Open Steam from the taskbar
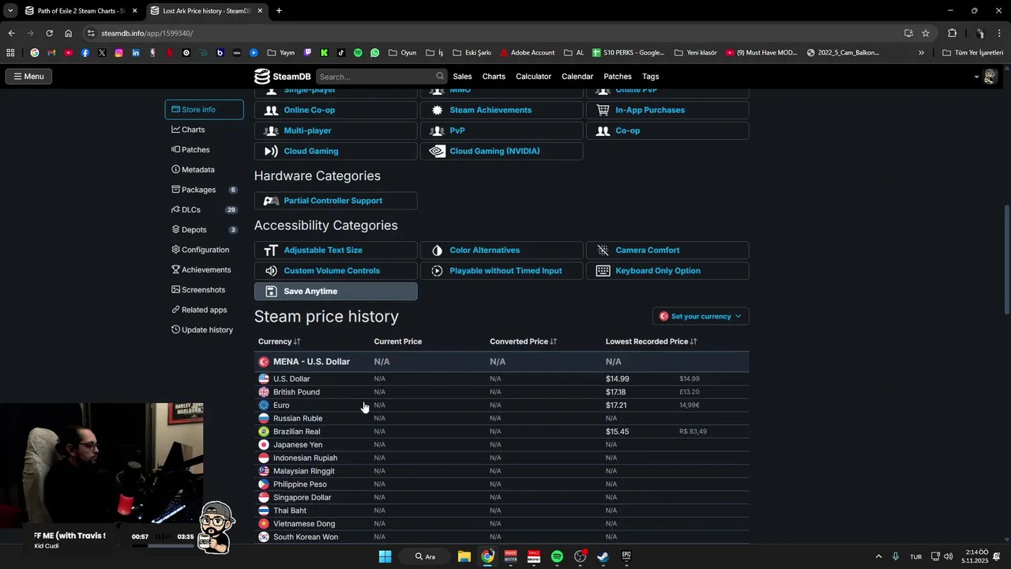This screenshot has width=1011, height=569. (x=603, y=556)
